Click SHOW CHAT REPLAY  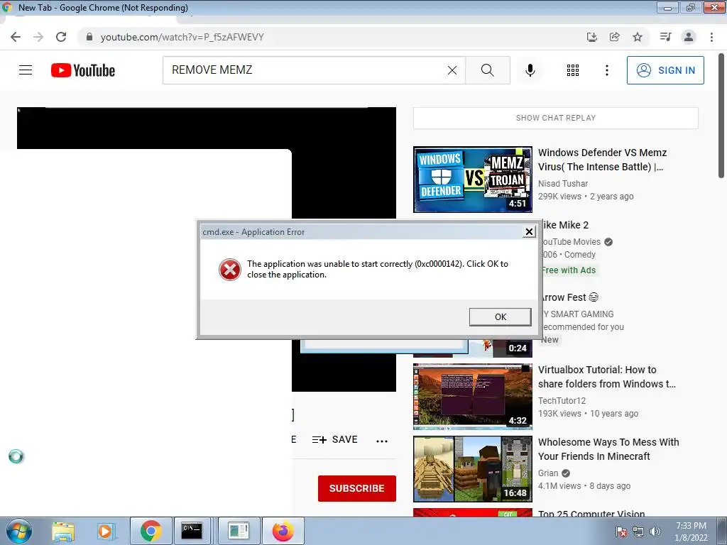pyautogui.click(x=555, y=118)
